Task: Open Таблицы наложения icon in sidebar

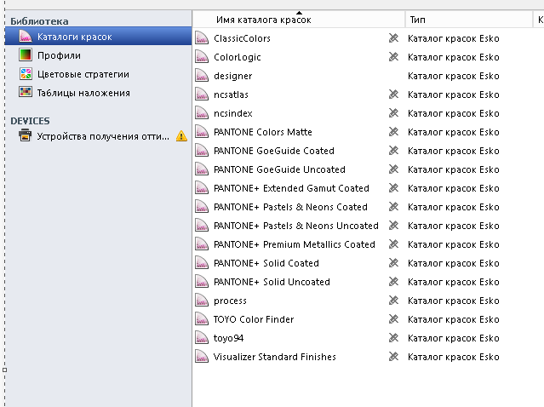Action: [26, 93]
